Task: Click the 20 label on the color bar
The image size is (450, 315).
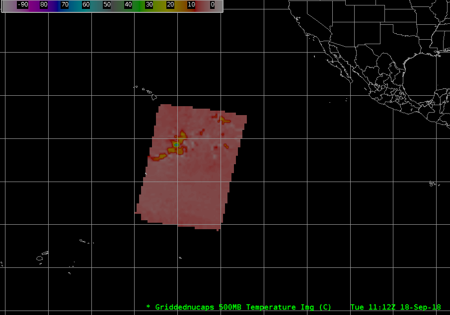Action: 170,4
